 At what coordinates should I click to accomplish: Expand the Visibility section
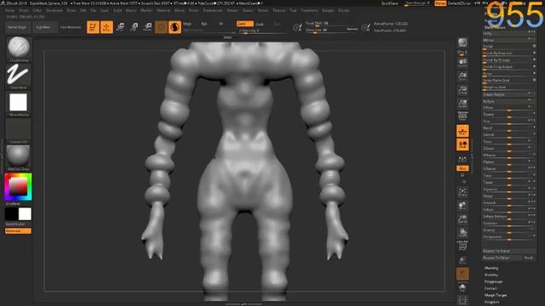(491, 275)
